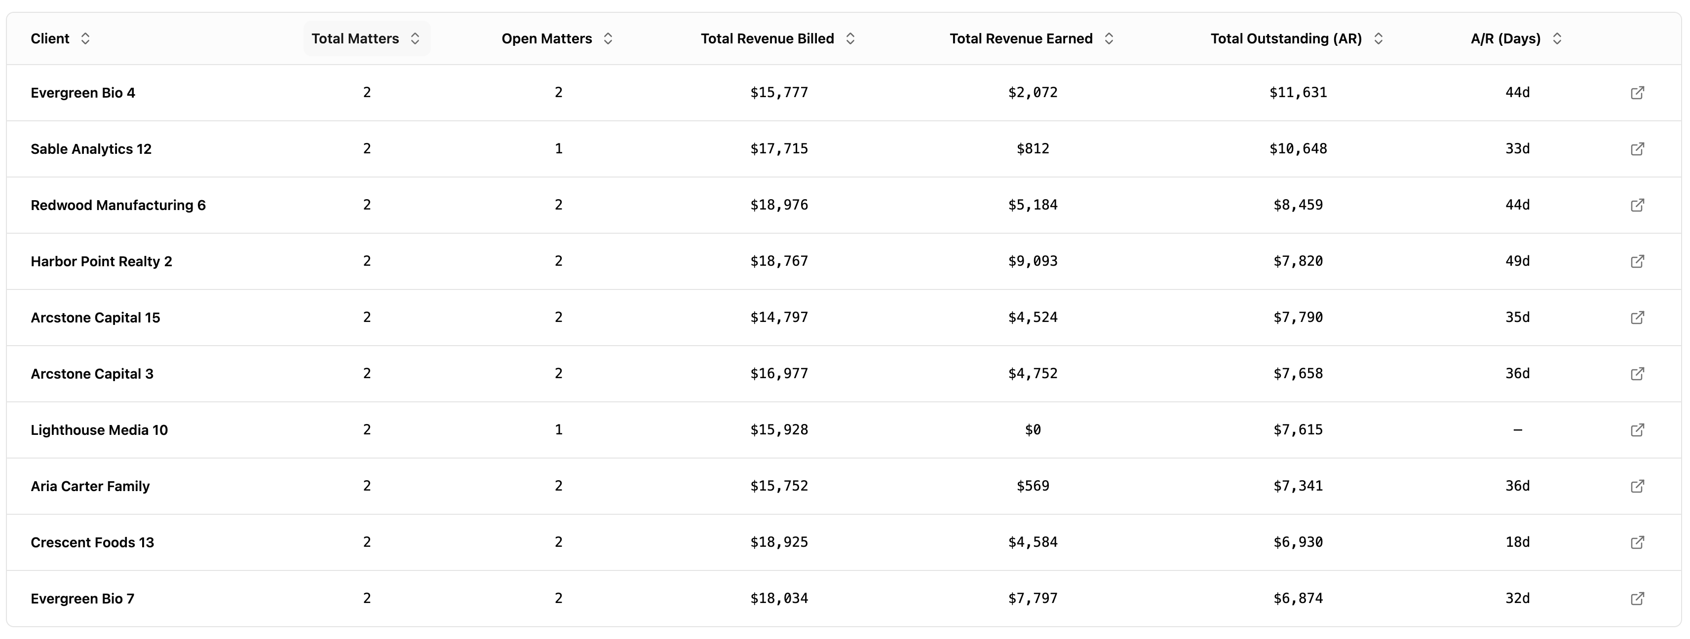
Task: Expand sort options on Total Revenue Billed header
Action: [850, 38]
